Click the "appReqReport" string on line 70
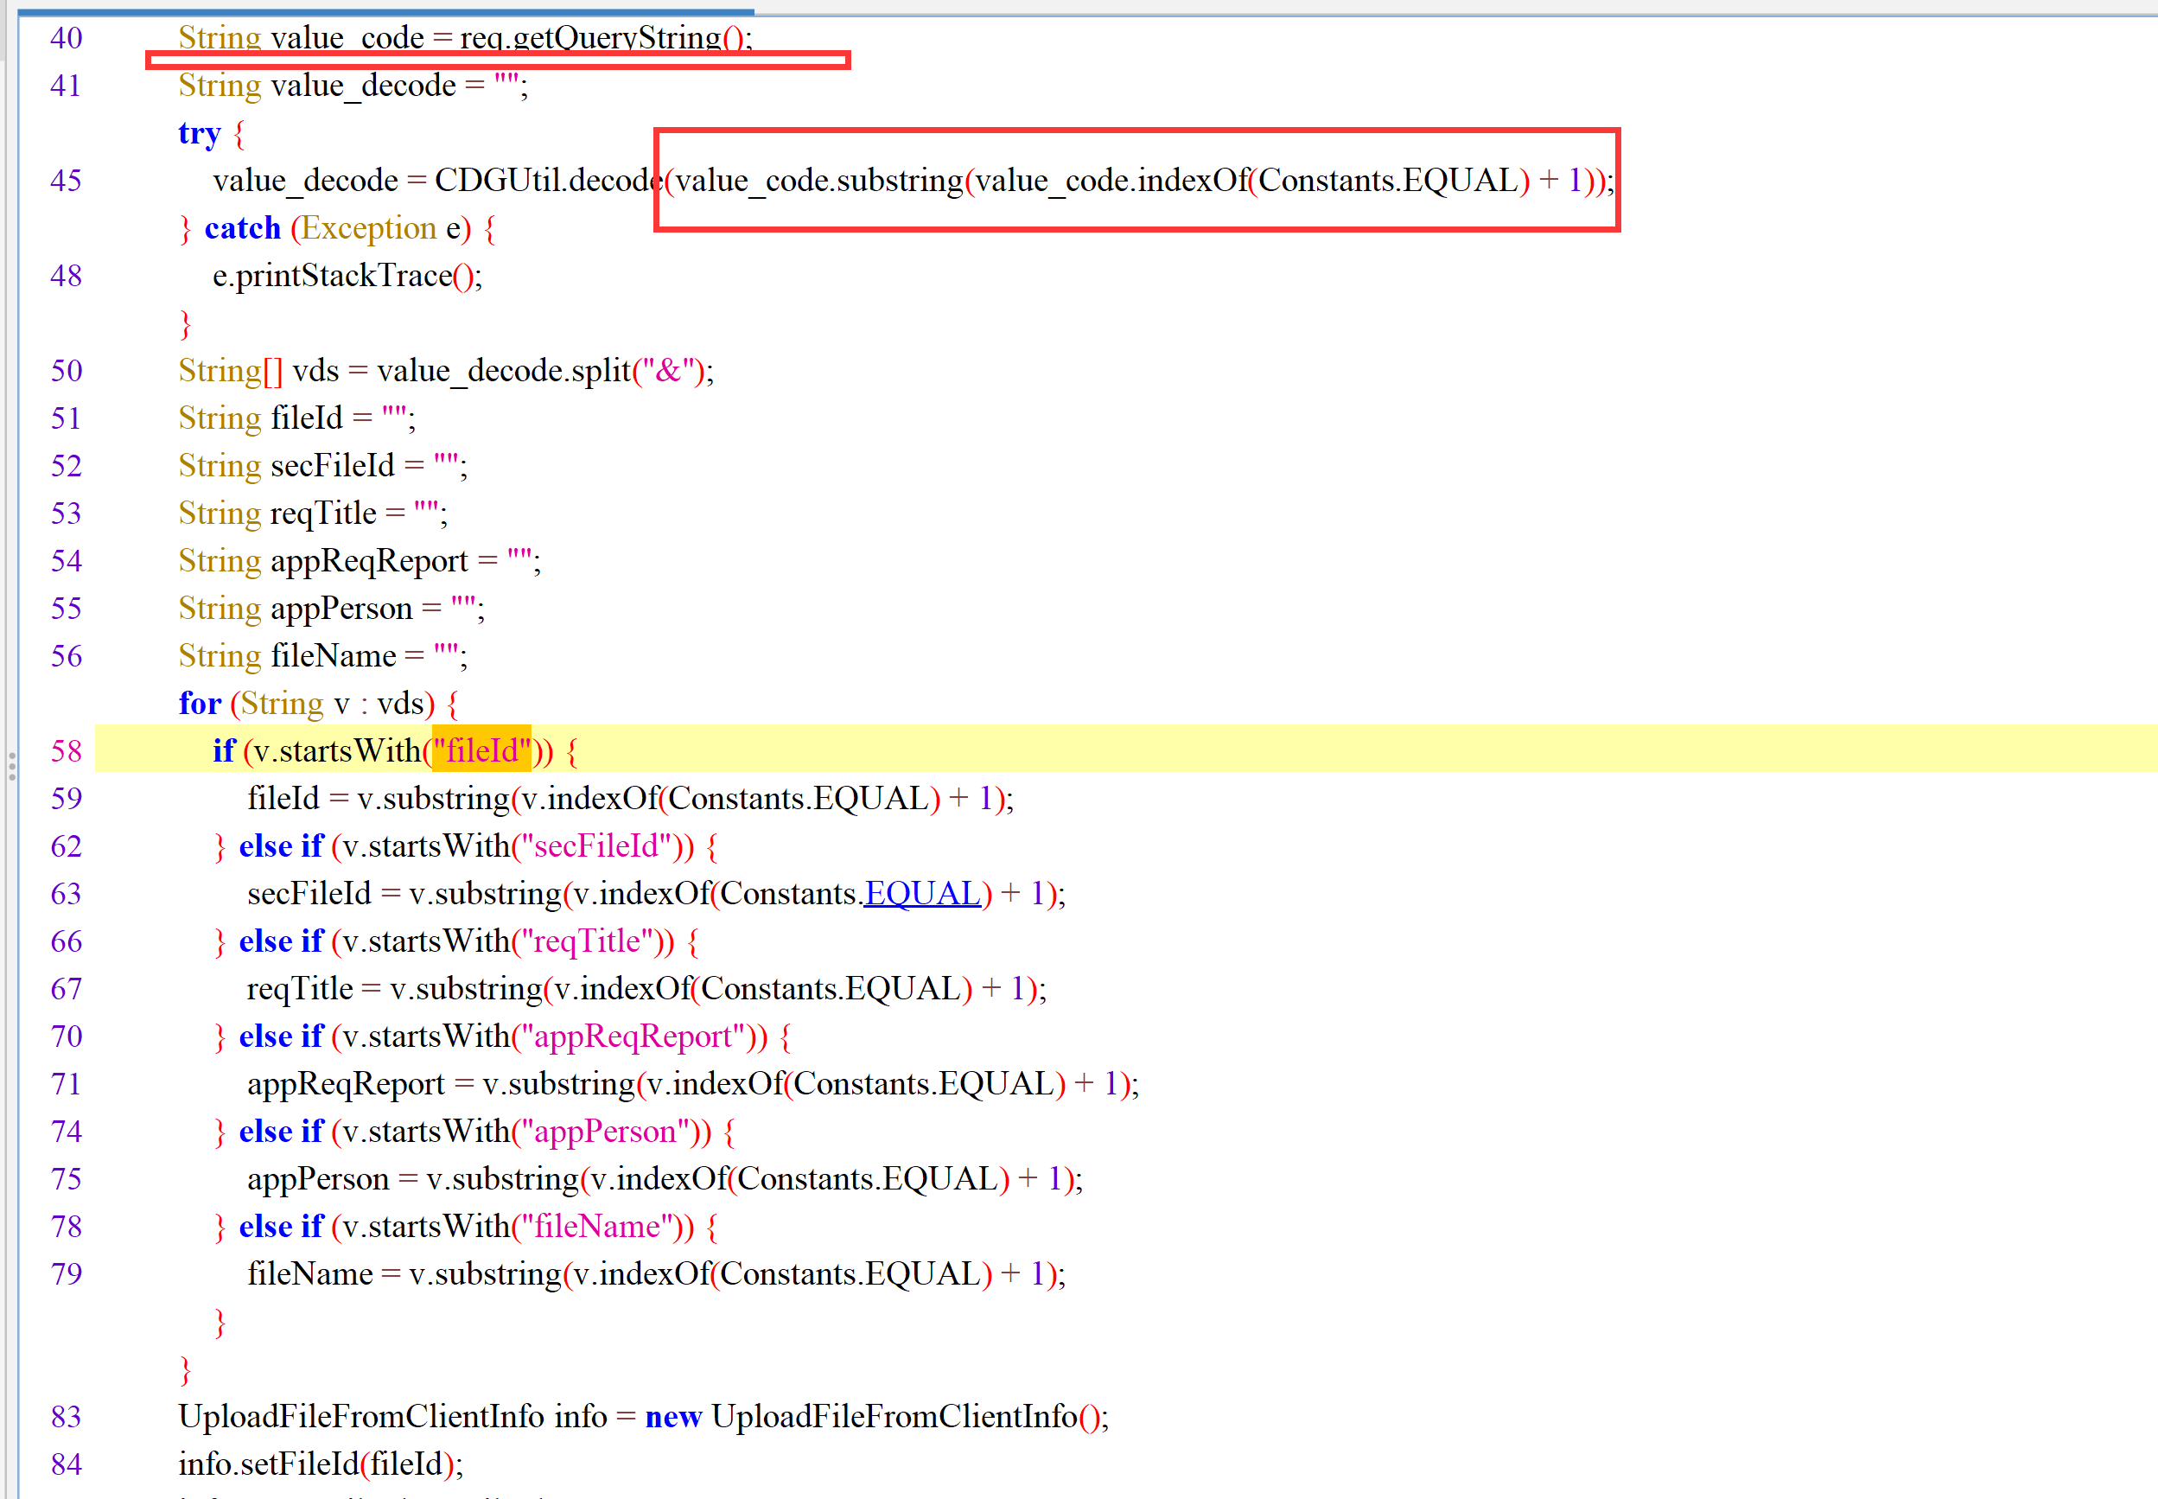This screenshot has height=1499, width=2158. point(633,1037)
